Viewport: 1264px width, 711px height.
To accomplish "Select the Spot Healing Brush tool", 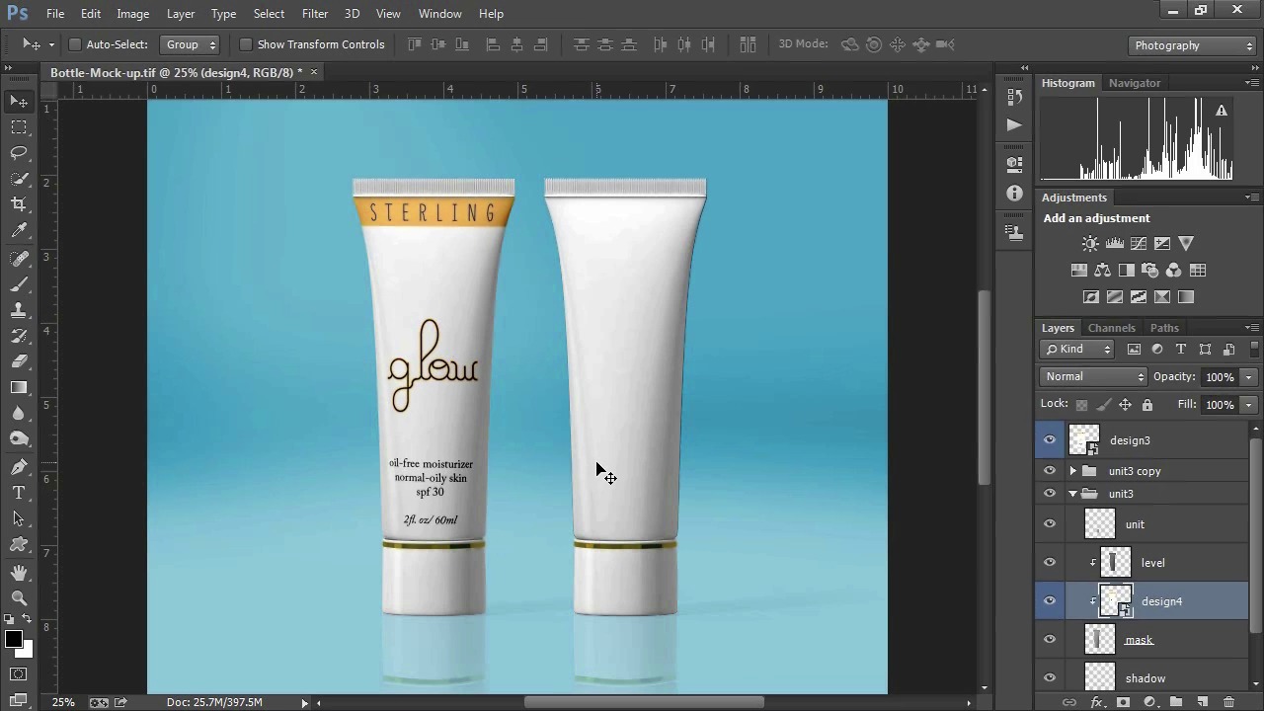I will point(19,259).
